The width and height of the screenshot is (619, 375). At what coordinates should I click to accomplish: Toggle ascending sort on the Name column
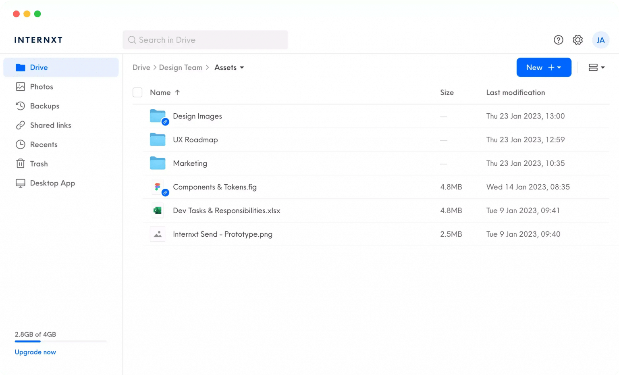[177, 92]
